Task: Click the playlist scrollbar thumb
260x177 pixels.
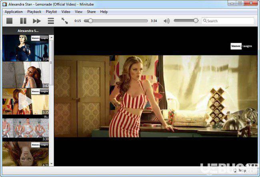Action: [52, 63]
